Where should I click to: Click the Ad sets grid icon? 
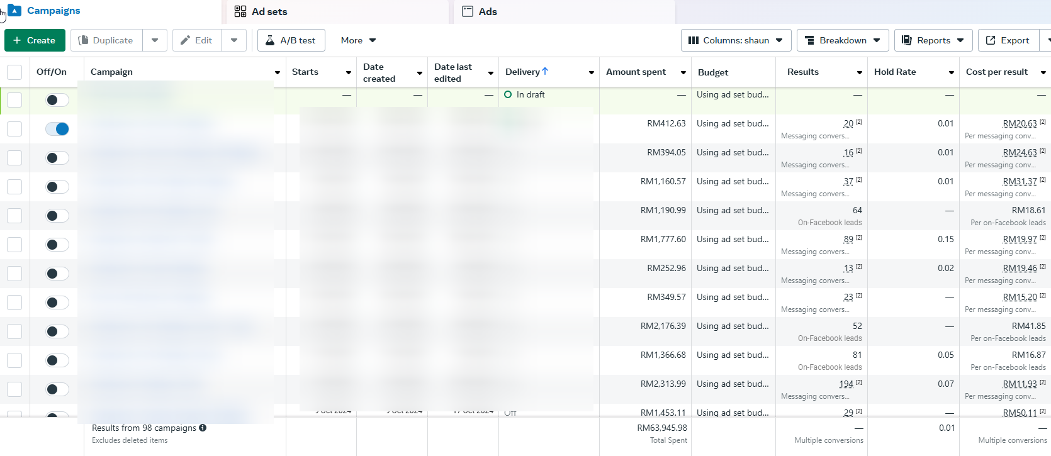(x=240, y=11)
